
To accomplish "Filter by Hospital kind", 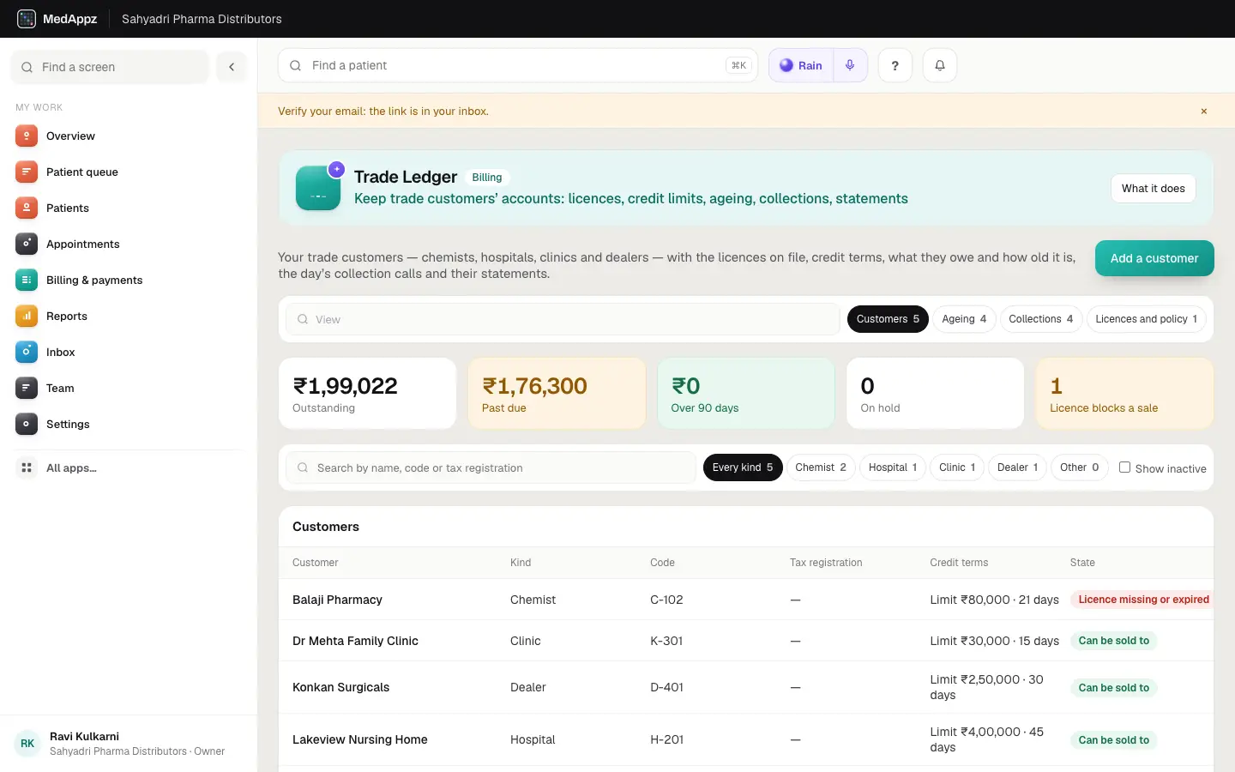I will click(x=893, y=467).
